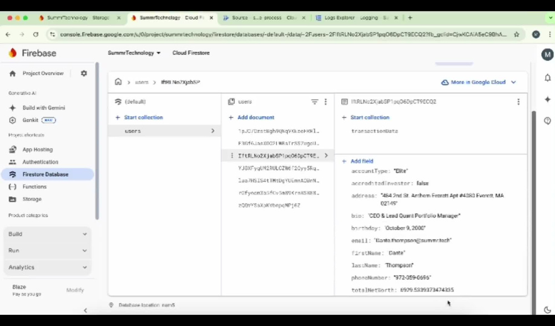Select document starting with F3Gf6

[x=278, y=143]
